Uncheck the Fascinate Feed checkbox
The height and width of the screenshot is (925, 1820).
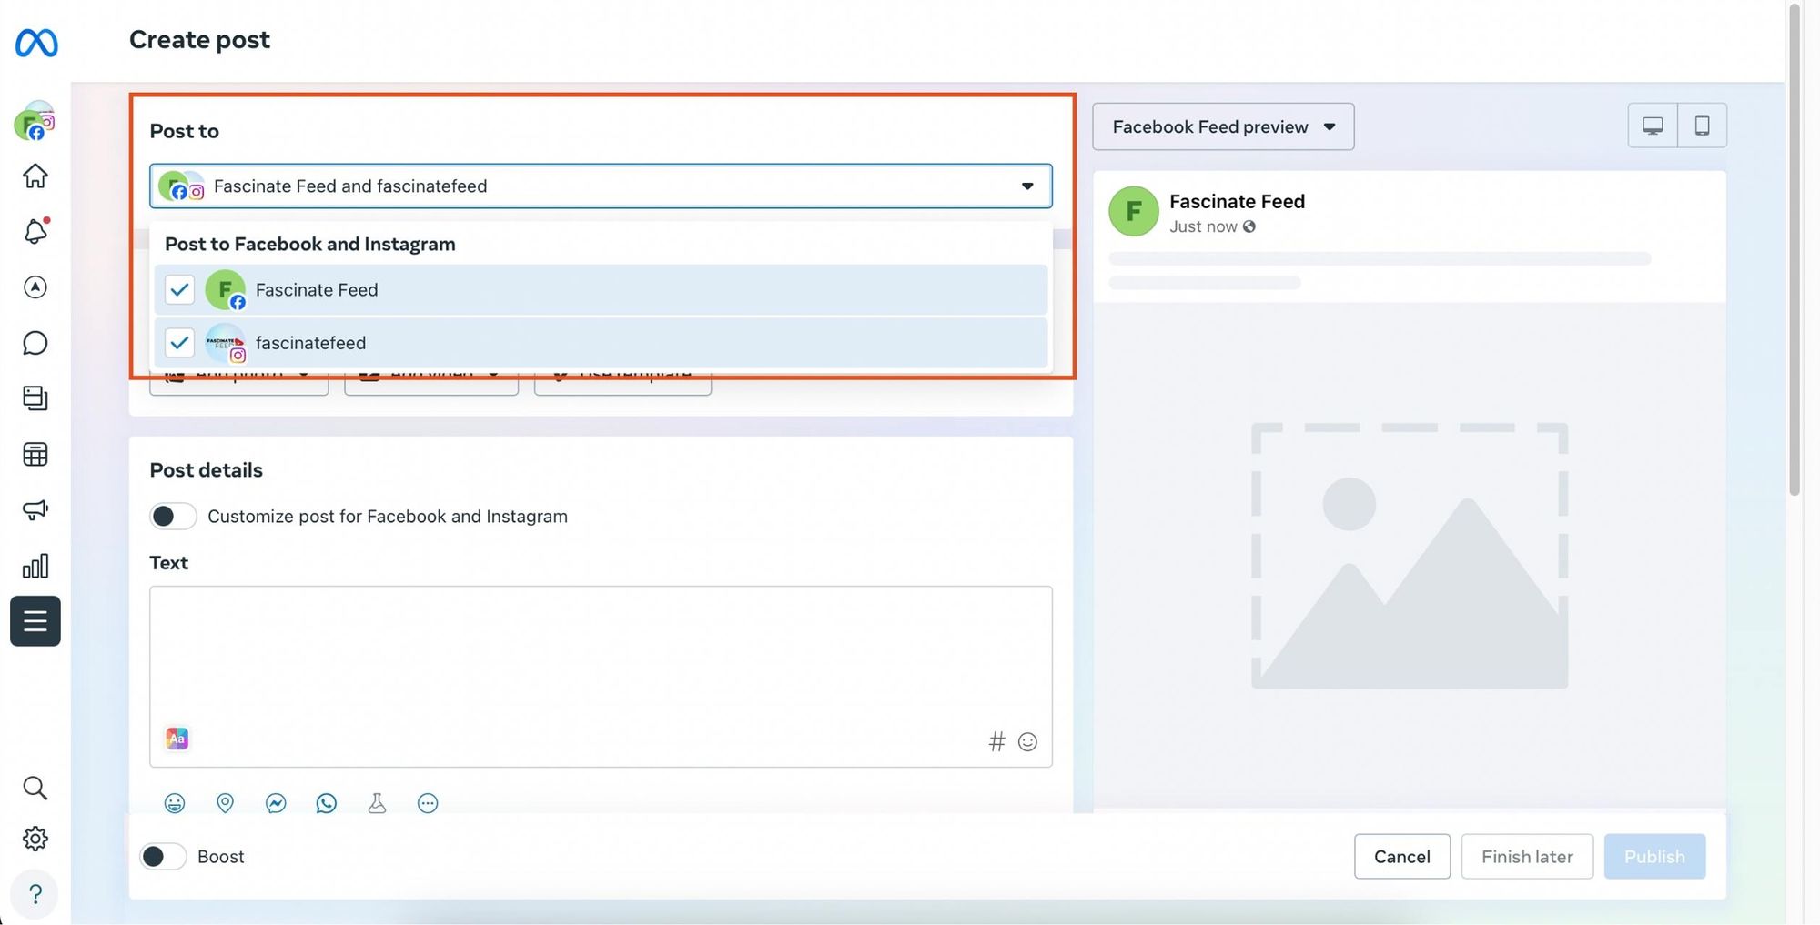coord(179,289)
